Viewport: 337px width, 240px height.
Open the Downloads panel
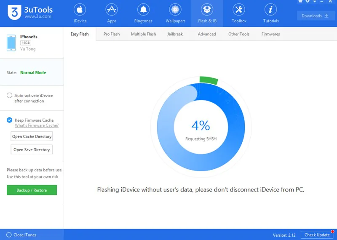point(316,16)
